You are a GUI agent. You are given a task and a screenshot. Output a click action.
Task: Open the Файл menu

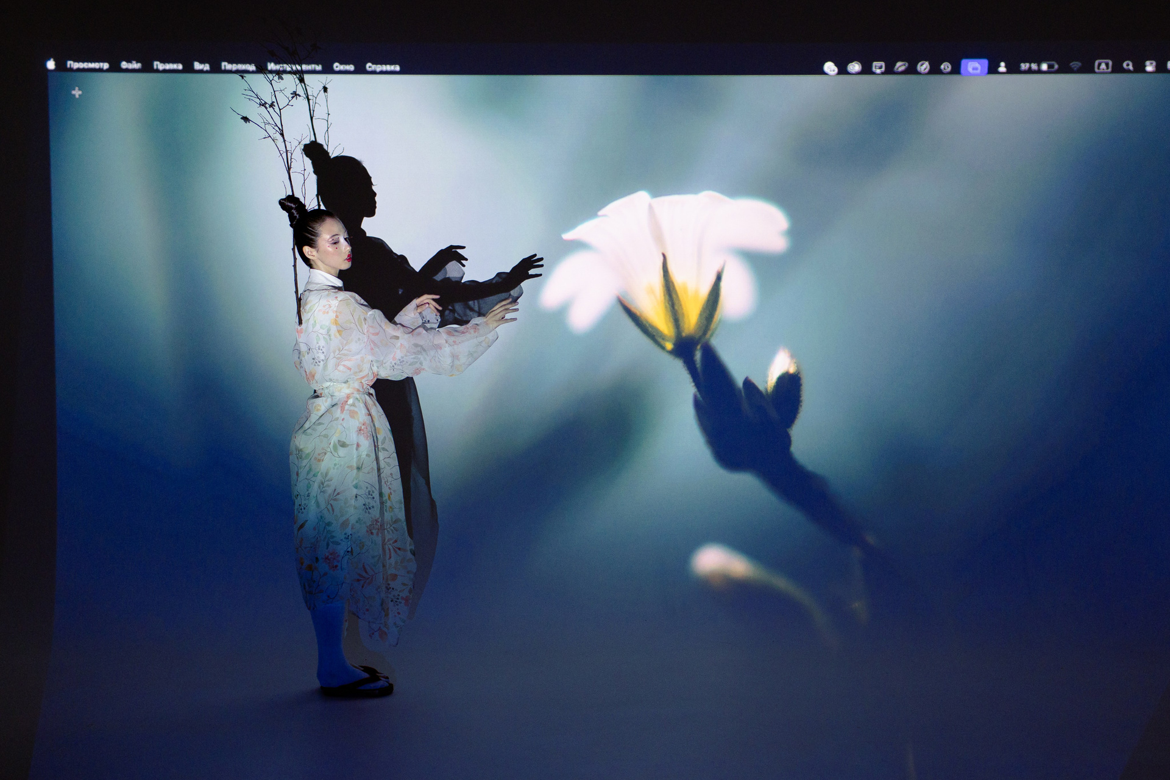pos(130,65)
